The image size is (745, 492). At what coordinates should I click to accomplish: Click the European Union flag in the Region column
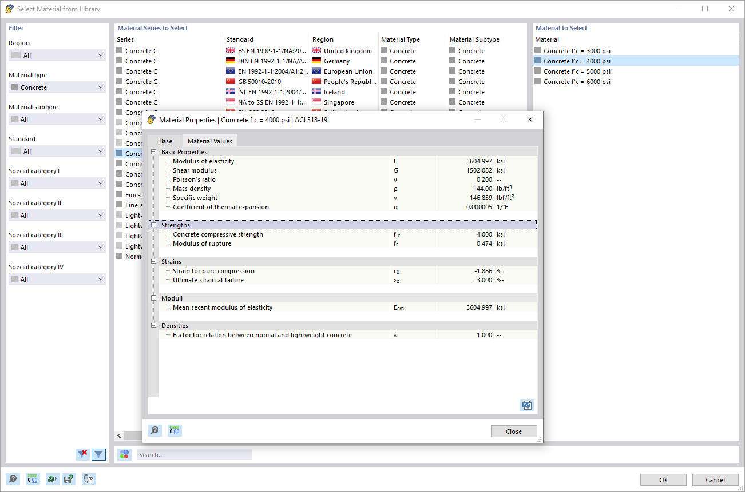[x=316, y=71]
